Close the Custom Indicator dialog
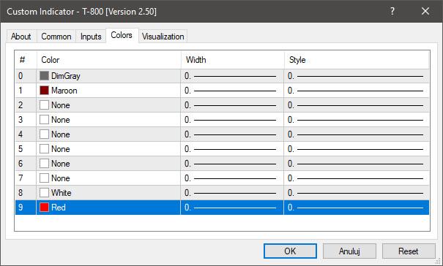This screenshot has width=443, height=266. click(425, 11)
